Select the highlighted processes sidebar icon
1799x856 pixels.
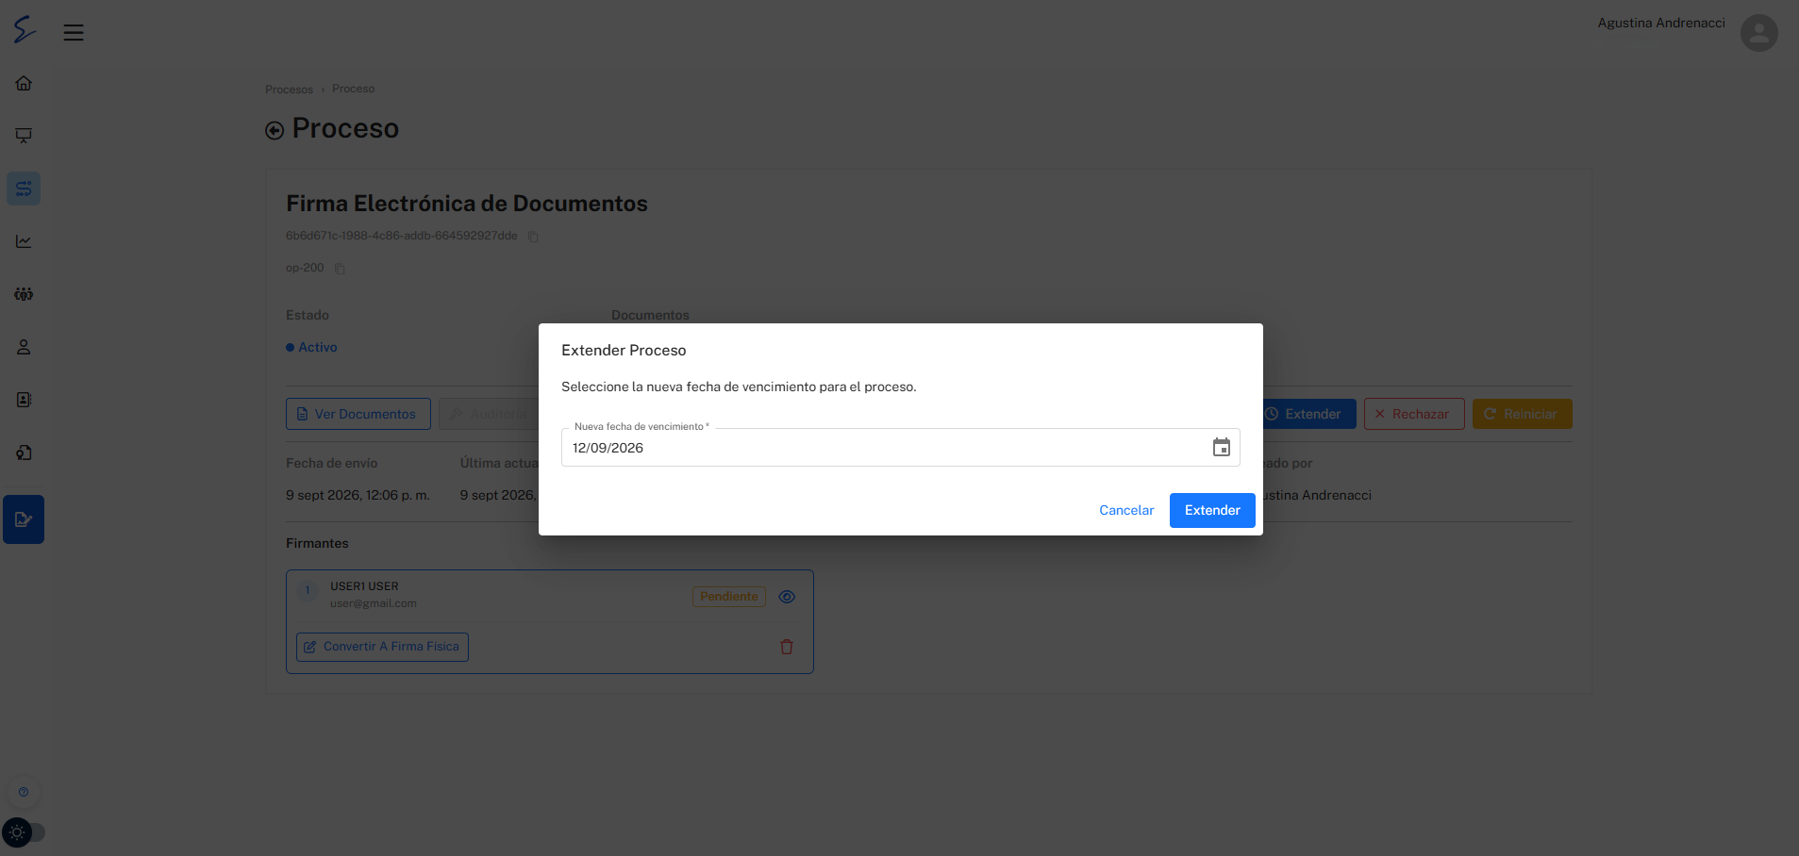tap(24, 189)
